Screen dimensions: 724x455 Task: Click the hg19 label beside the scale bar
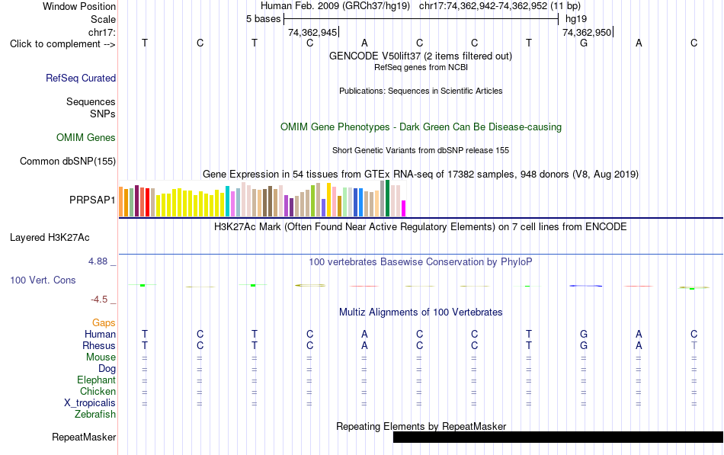click(576, 19)
